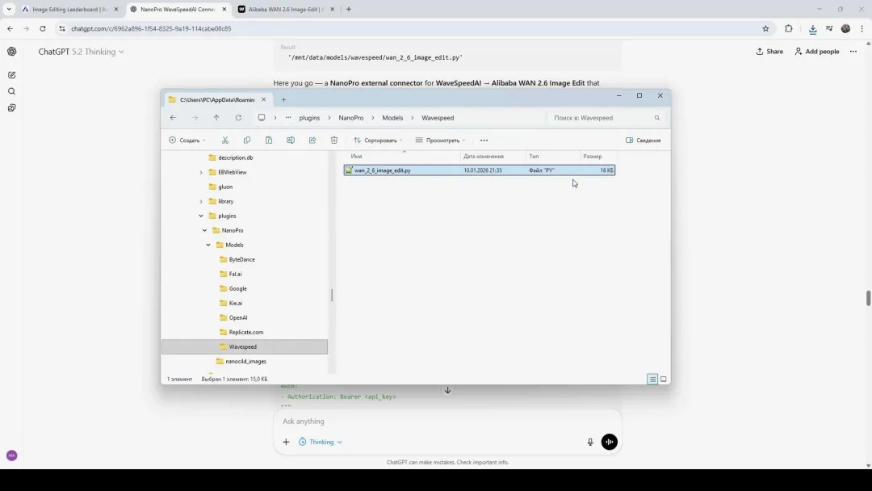The width and height of the screenshot is (872, 491).
Task: Go back in File Explorer navigation
Action: (173, 118)
